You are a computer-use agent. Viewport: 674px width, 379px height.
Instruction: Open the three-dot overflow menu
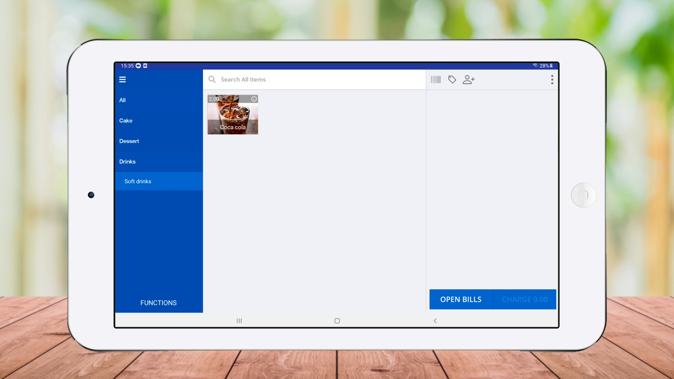coord(552,80)
